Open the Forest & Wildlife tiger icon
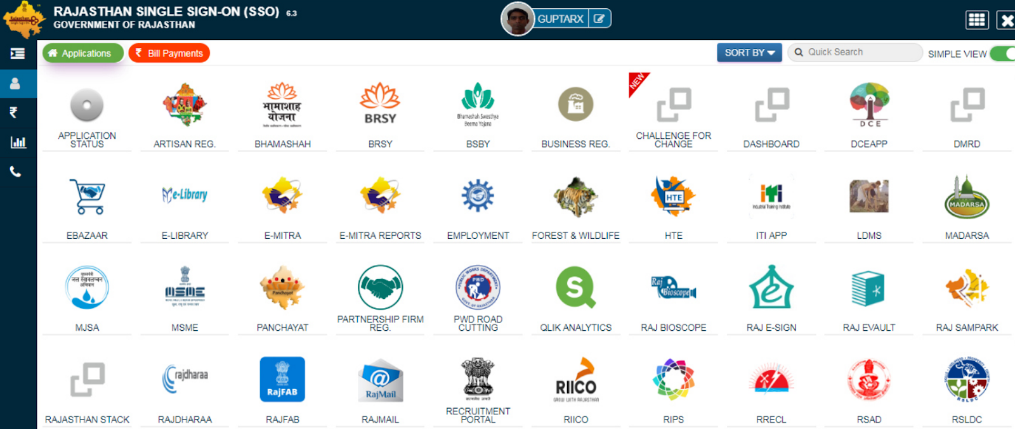Screen dimensions: 1015x429 [575, 196]
